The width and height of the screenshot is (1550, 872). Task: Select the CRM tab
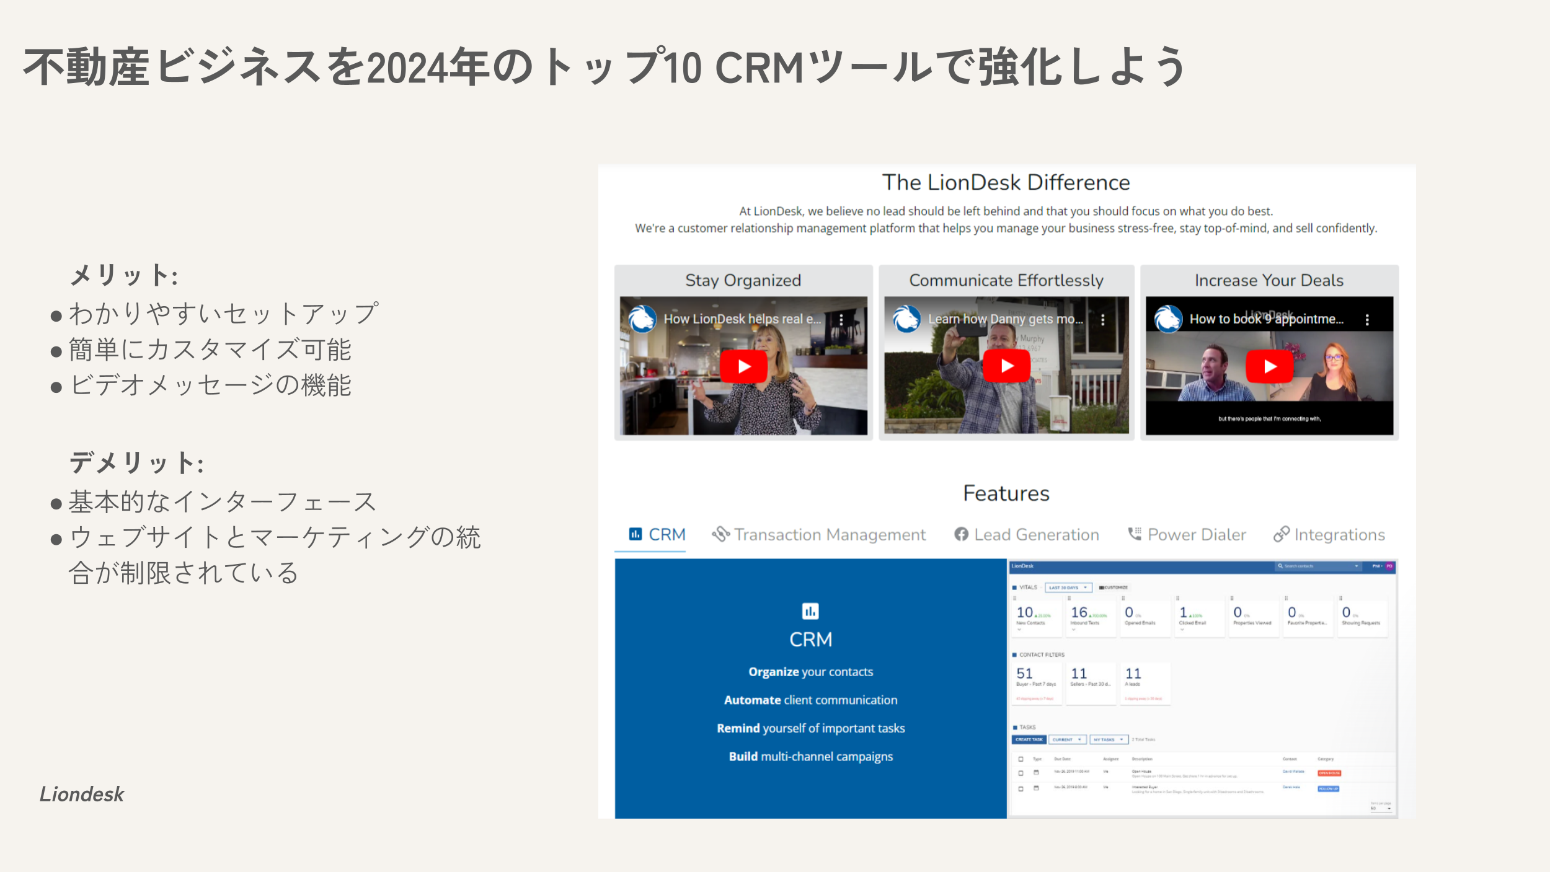[x=657, y=534]
